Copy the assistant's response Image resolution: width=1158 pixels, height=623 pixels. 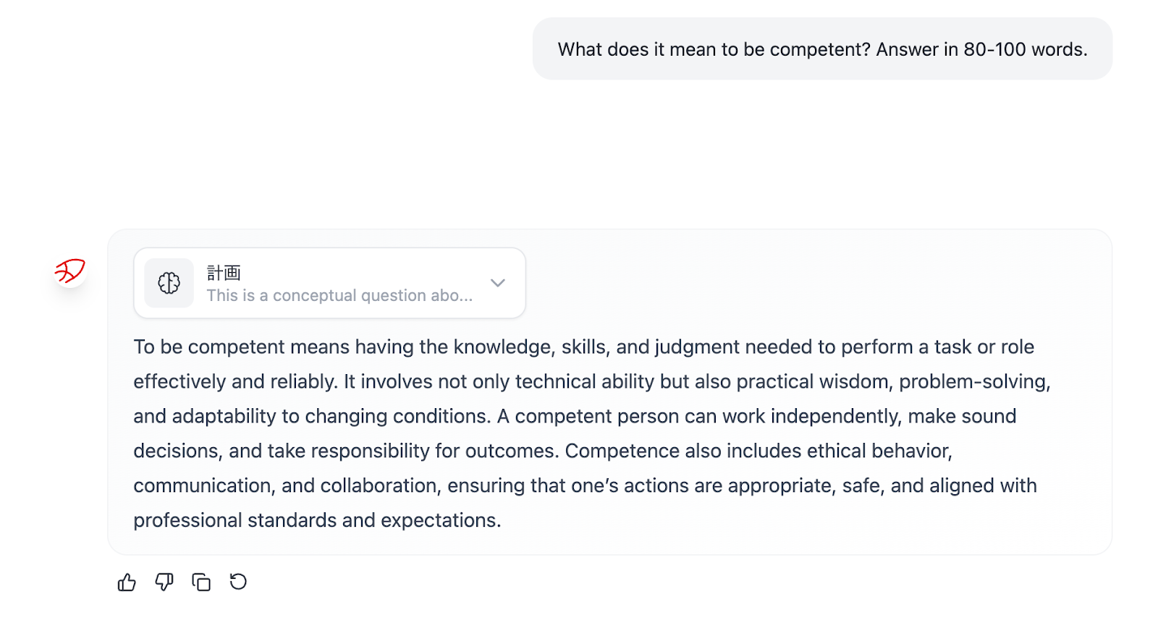pyautogui.click(x=201, y=582)
